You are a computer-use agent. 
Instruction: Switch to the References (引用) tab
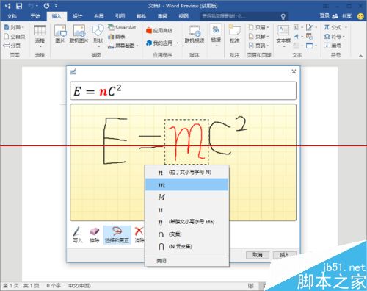120,16
